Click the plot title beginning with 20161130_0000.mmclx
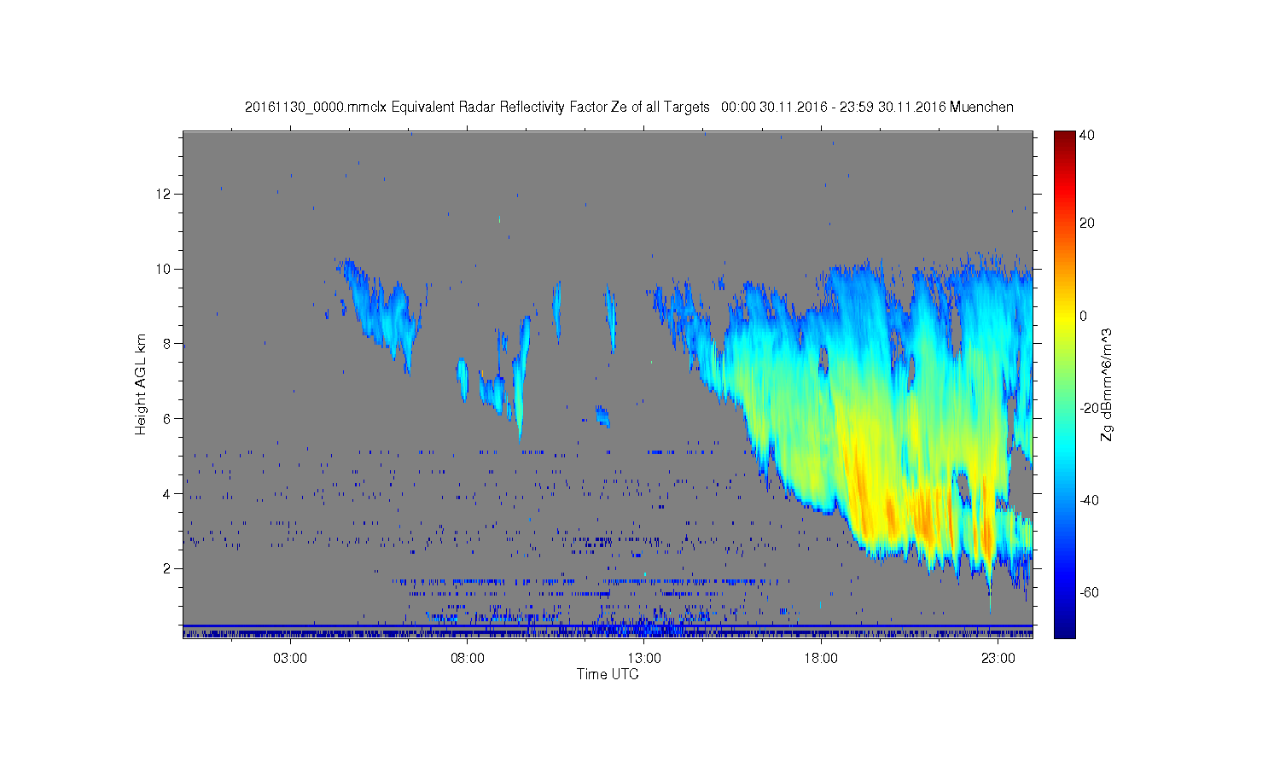The image size is (1280, 768). pos(629,108)
